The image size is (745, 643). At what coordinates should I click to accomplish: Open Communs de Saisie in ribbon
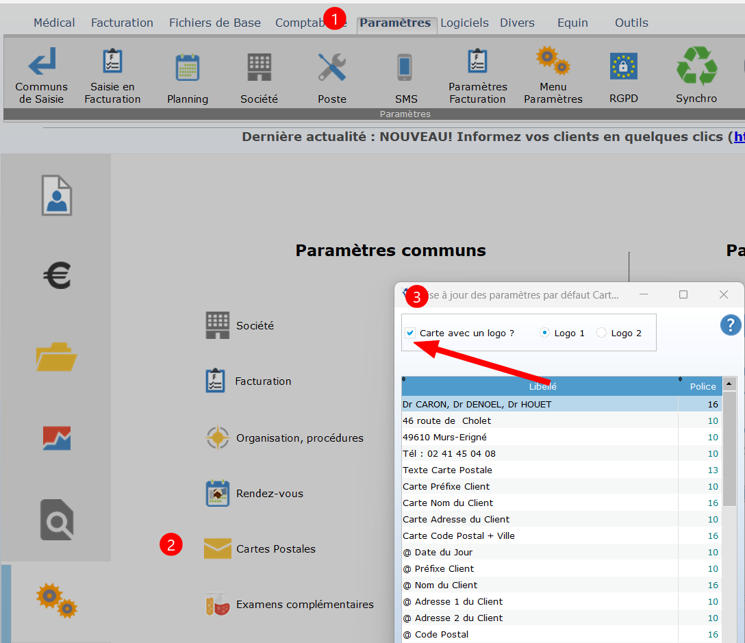tap(41, 75)
